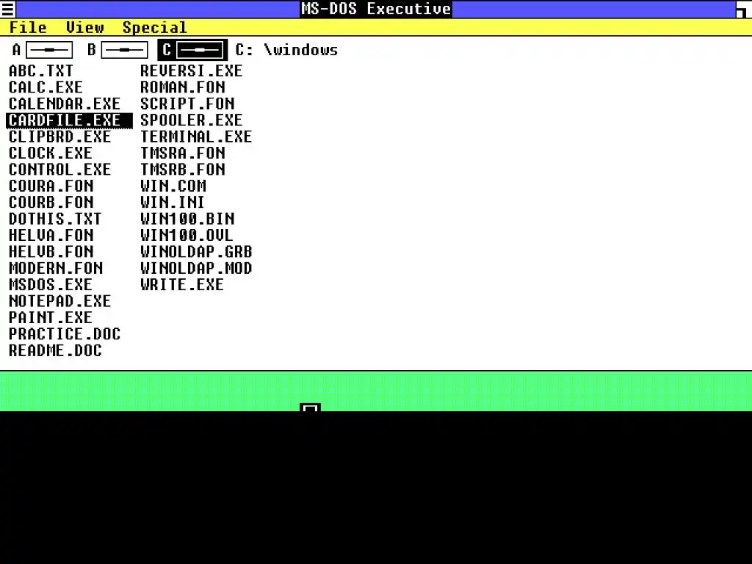752x564 pixels.
Task: Click the zoom box at title bar right
Action: coord(744,9)
